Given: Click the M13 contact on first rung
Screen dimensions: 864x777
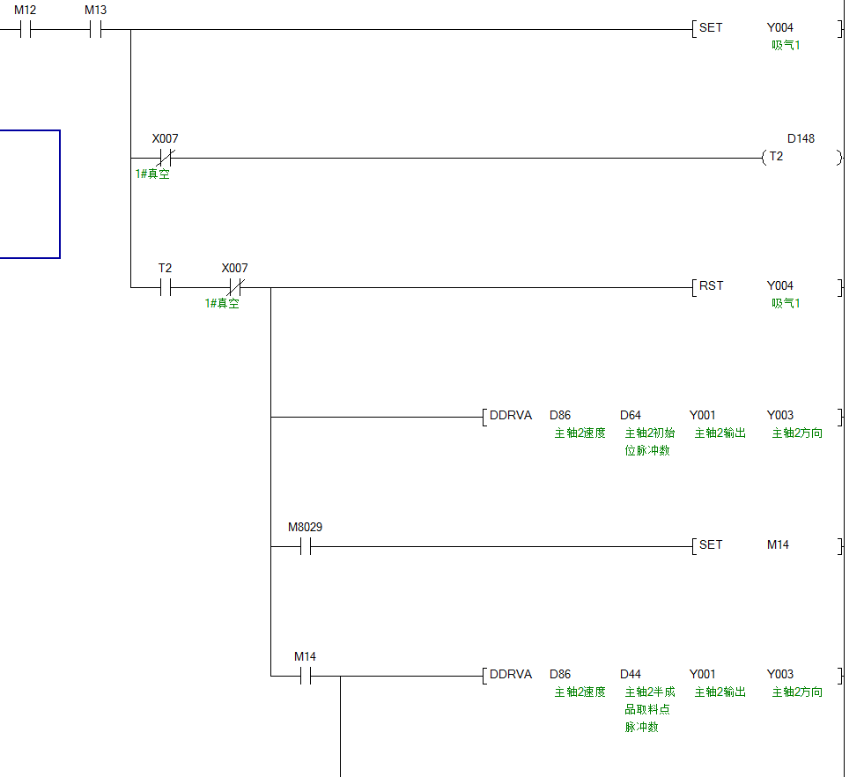Looking at the screenshot, I should tap(95, 30).
